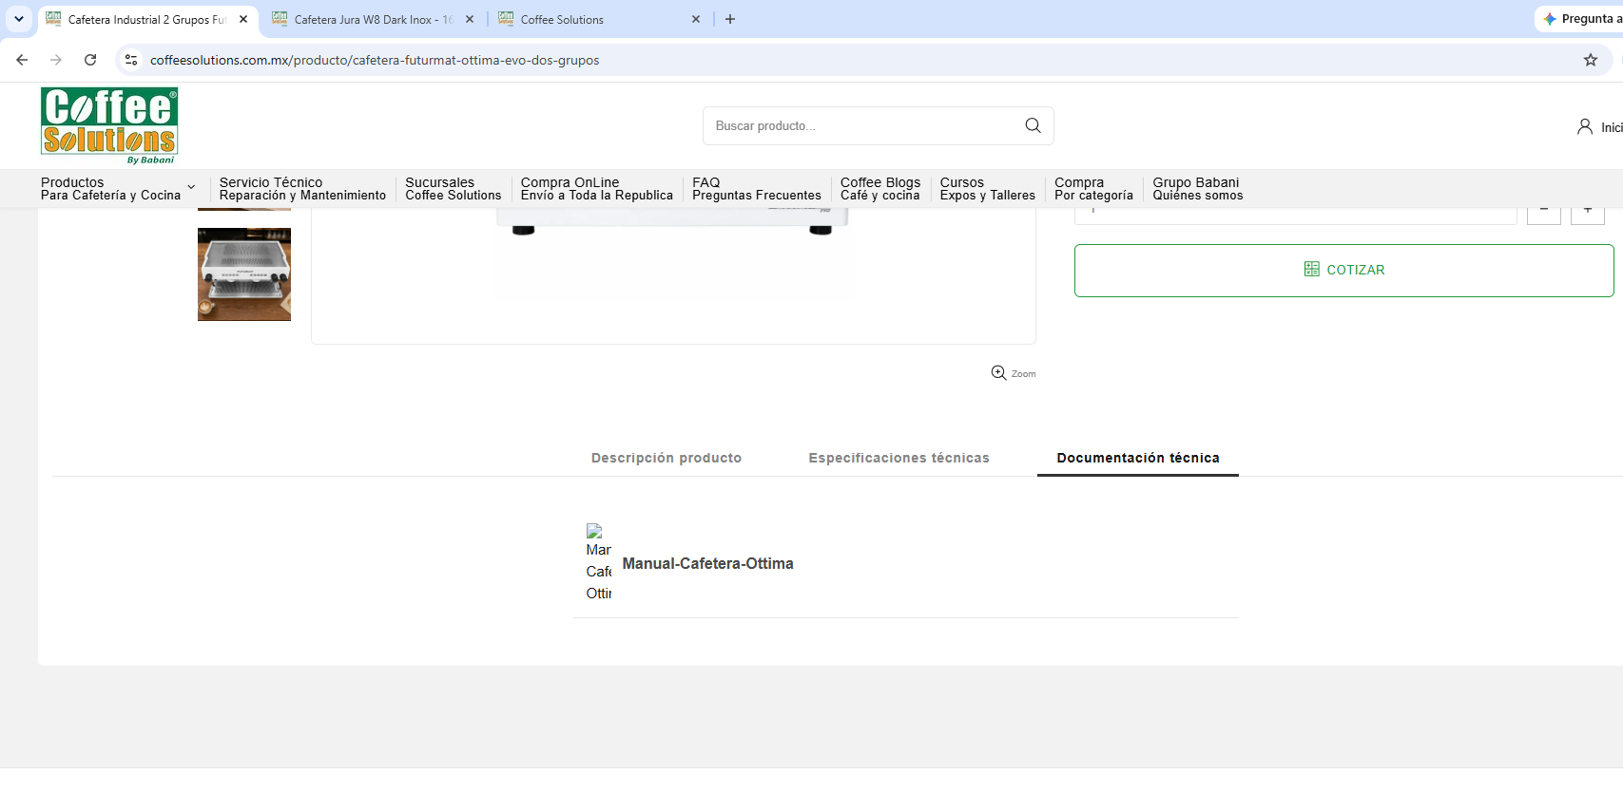Click the browser forward arrow
The height and width of the screenshot is (811, 1623).
point(56,60)
